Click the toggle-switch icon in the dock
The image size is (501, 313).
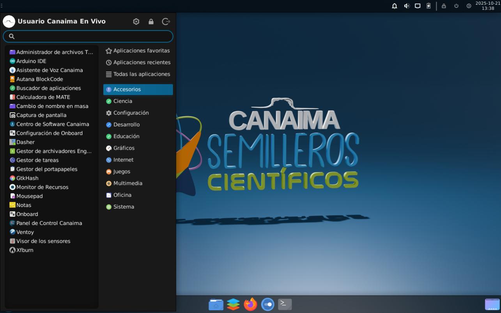point(267,304)
